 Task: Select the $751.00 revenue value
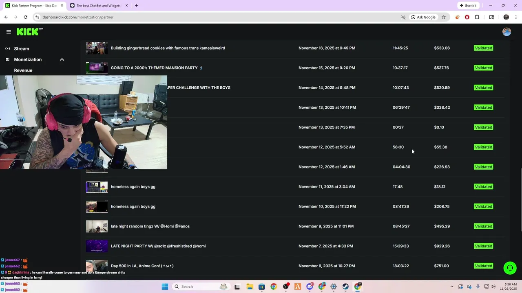click(442, 266)
